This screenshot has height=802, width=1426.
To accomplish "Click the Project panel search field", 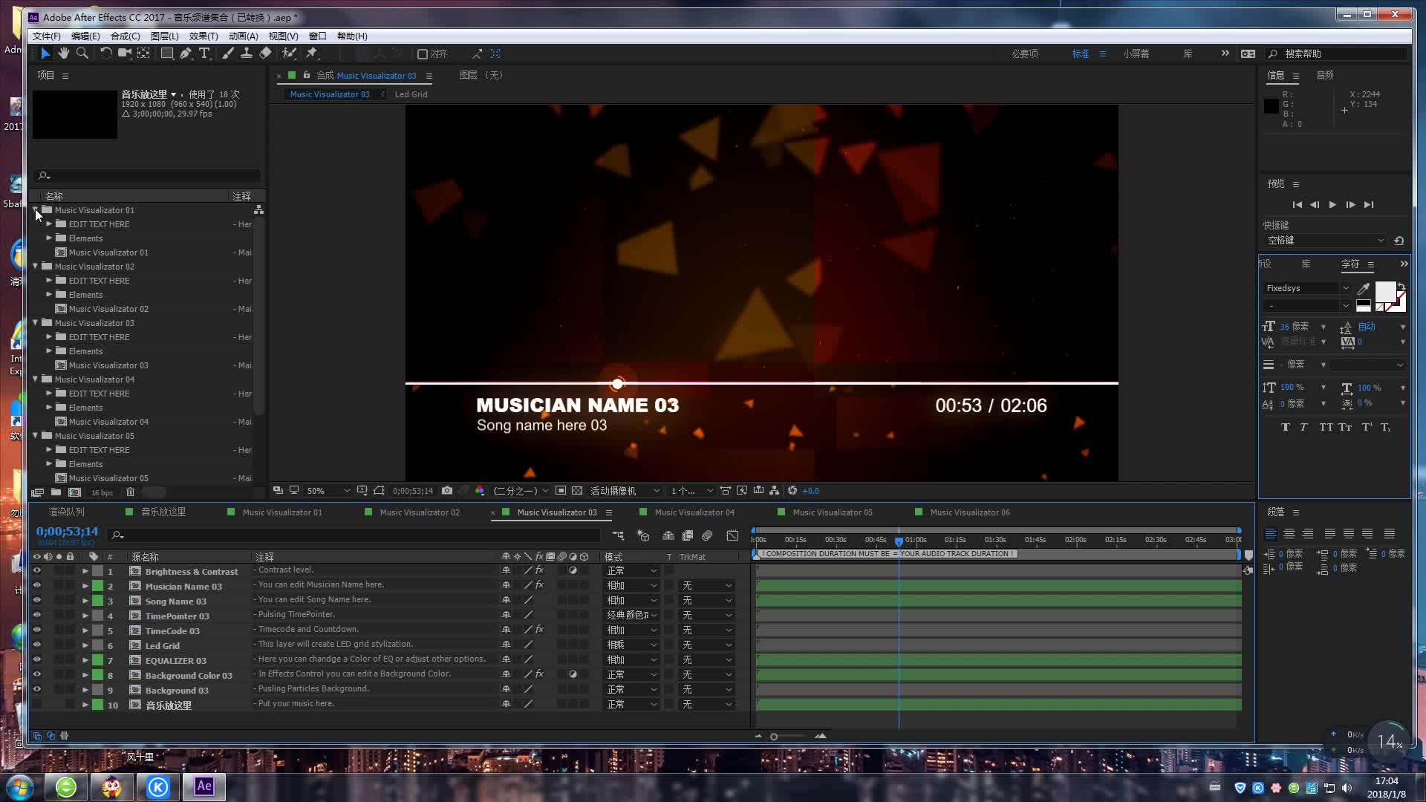I will [147, 176].
